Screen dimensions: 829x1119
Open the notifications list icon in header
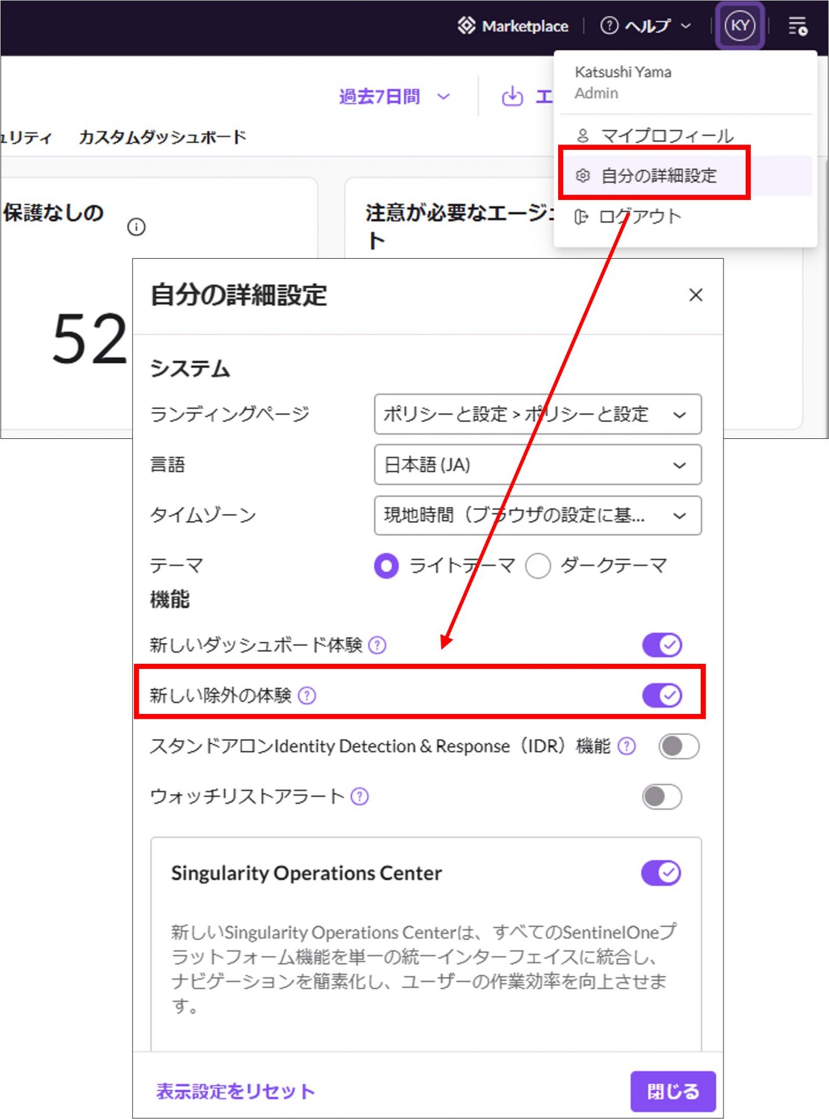pyautogui.click(x=797, y=26)
